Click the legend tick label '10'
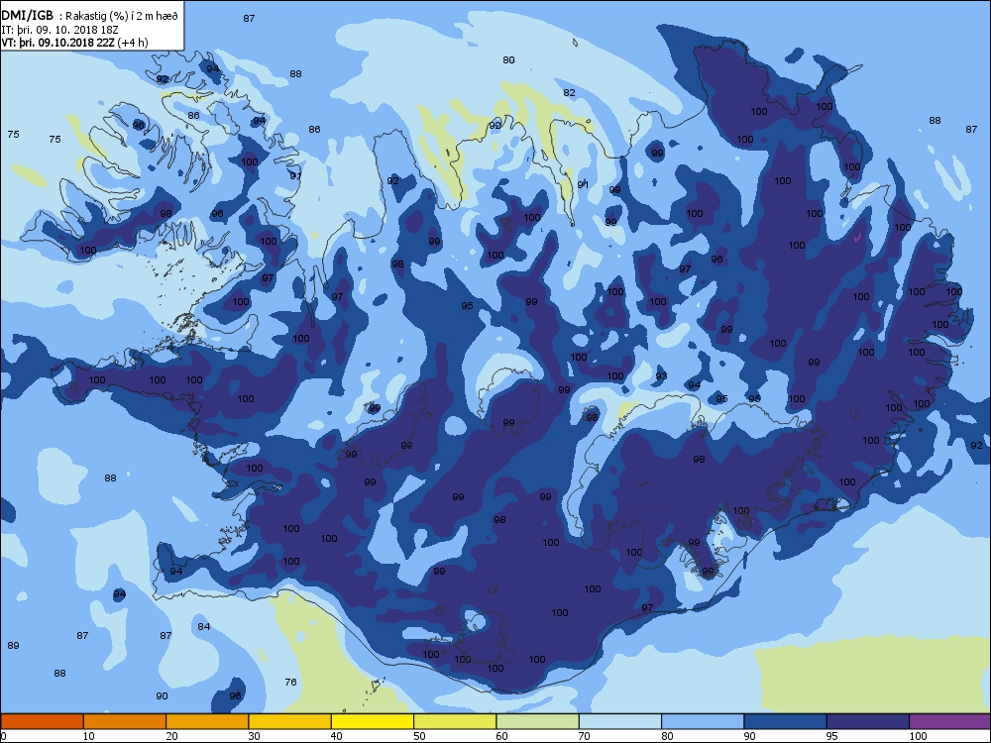 (x=89, y=736)
